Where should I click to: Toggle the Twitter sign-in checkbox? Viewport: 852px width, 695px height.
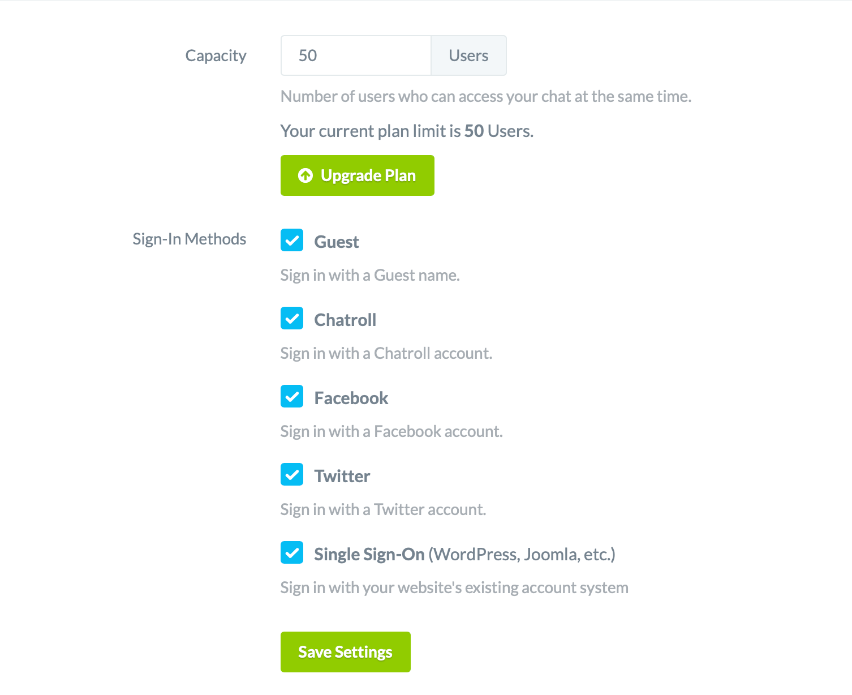tap(292, 474)
